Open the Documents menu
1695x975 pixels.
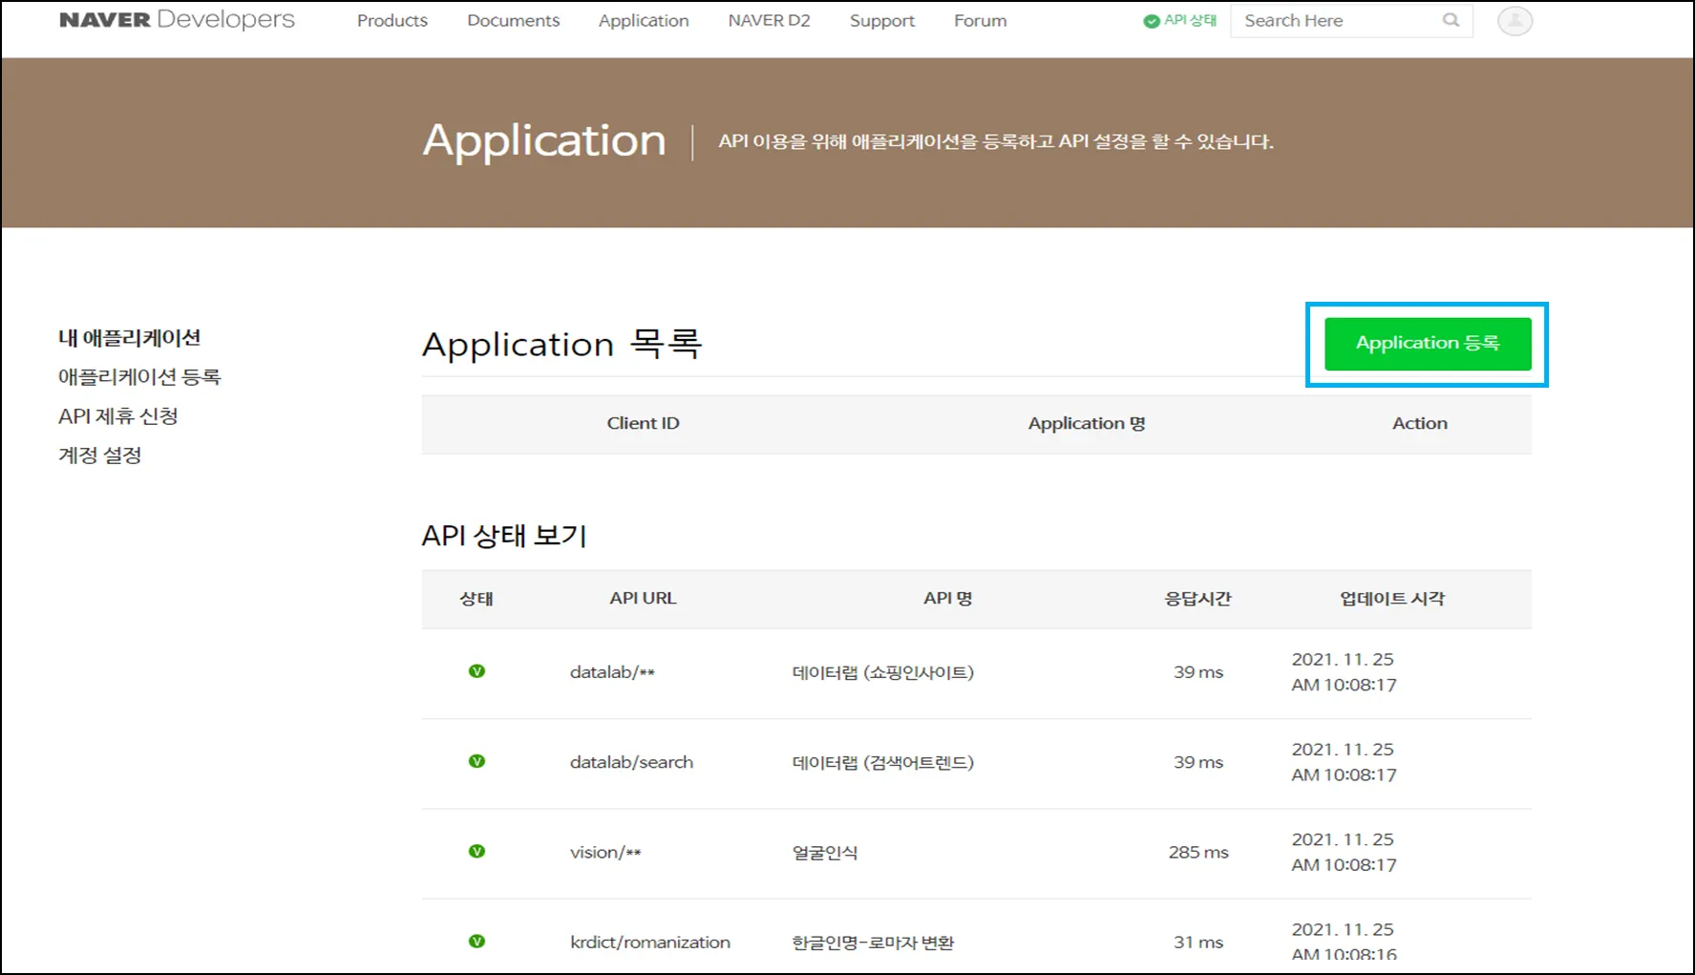tap(513, 21)
